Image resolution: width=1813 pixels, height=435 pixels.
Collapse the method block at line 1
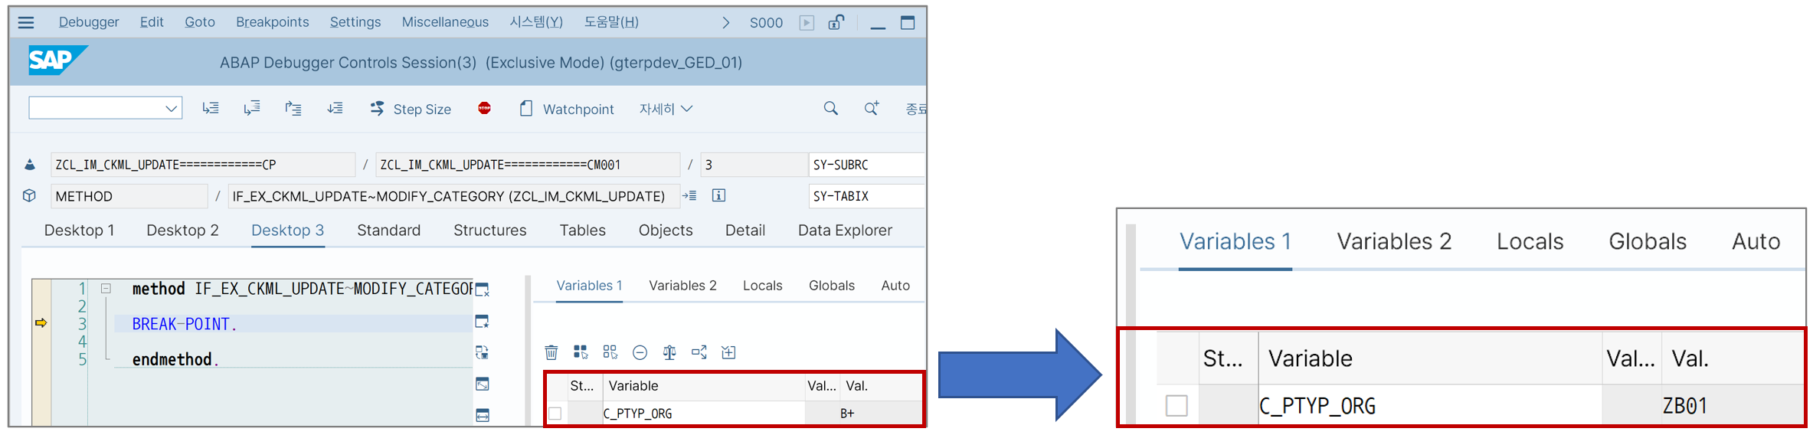click(106, 289)
